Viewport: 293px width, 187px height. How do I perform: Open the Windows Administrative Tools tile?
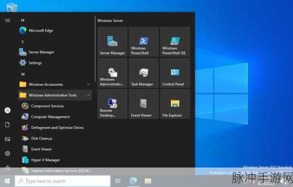pos(112,73)
